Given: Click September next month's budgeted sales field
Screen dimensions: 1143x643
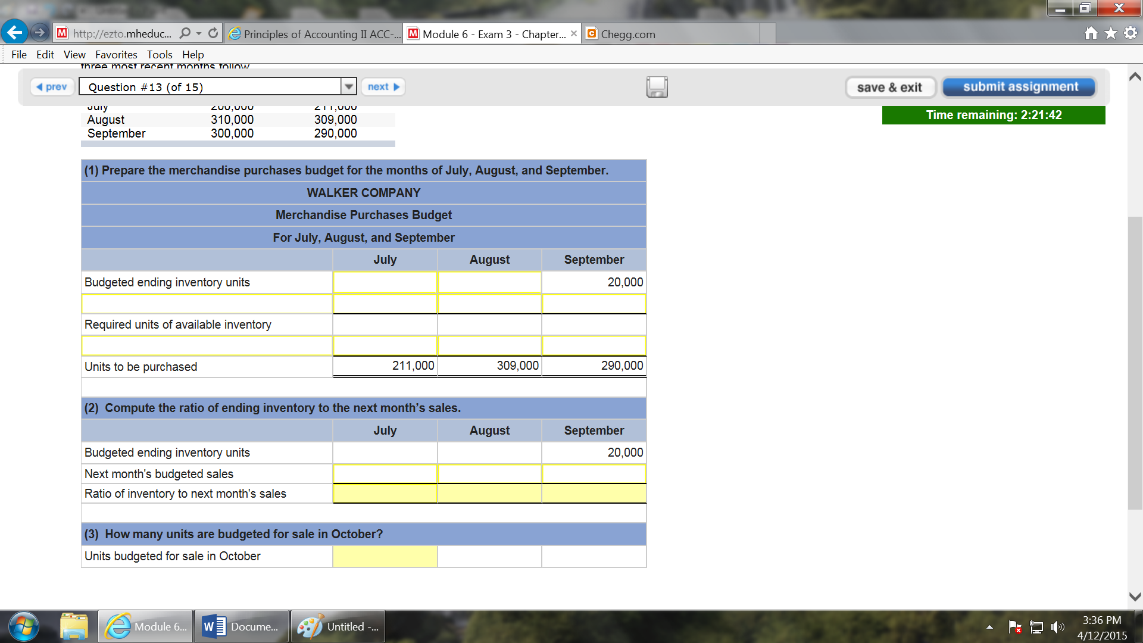Looking at the screenshot, I should (x=594, y=474).
